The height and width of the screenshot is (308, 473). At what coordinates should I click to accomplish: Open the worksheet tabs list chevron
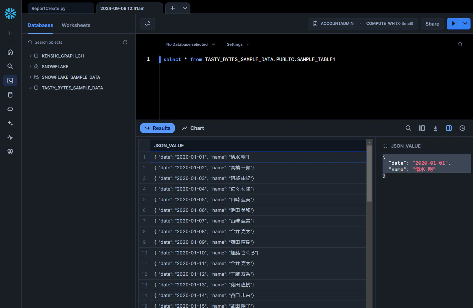(185, 8)
